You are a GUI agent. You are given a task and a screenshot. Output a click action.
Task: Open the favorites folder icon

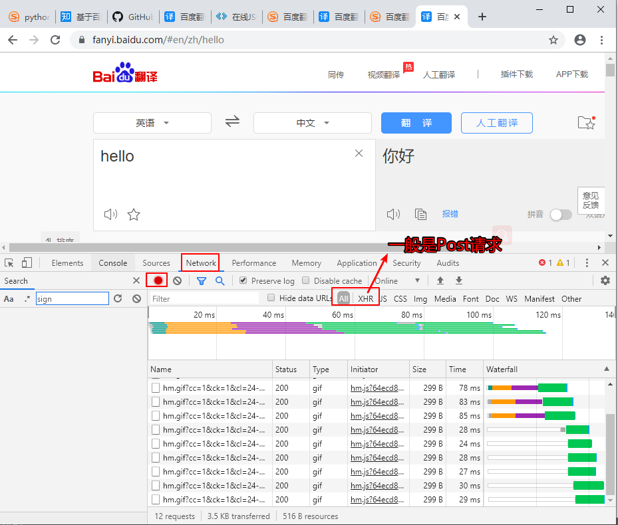(587, 123)
